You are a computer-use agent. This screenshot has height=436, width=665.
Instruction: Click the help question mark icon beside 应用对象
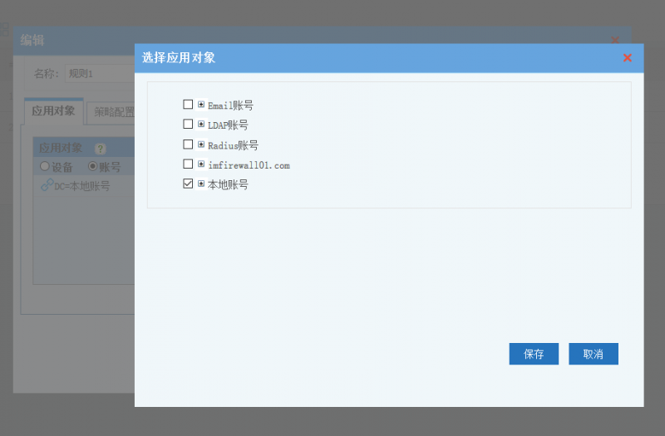[x=101, y=149]
